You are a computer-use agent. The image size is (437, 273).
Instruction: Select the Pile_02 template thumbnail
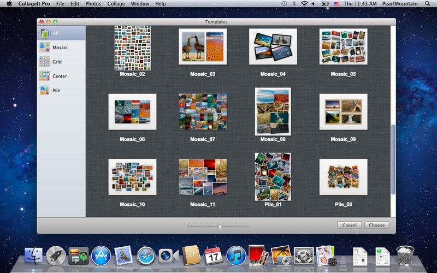click(343, 177)
